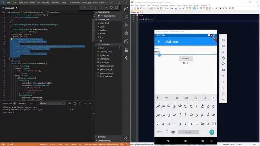Open the Flutter output channel dropdown
Screen dimensions: 260x146
pyautogui.click(x=52, y=103)
